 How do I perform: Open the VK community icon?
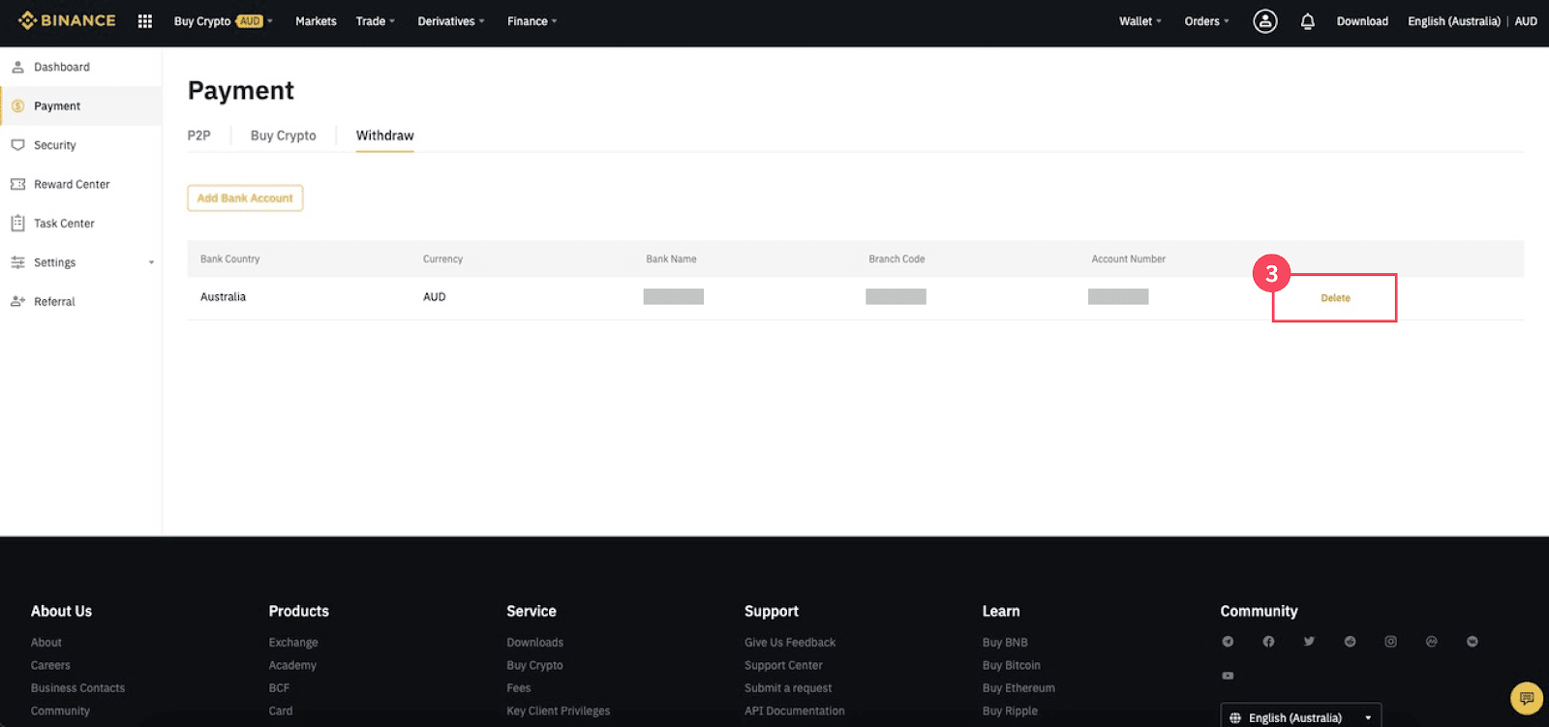pos(1472,642)
